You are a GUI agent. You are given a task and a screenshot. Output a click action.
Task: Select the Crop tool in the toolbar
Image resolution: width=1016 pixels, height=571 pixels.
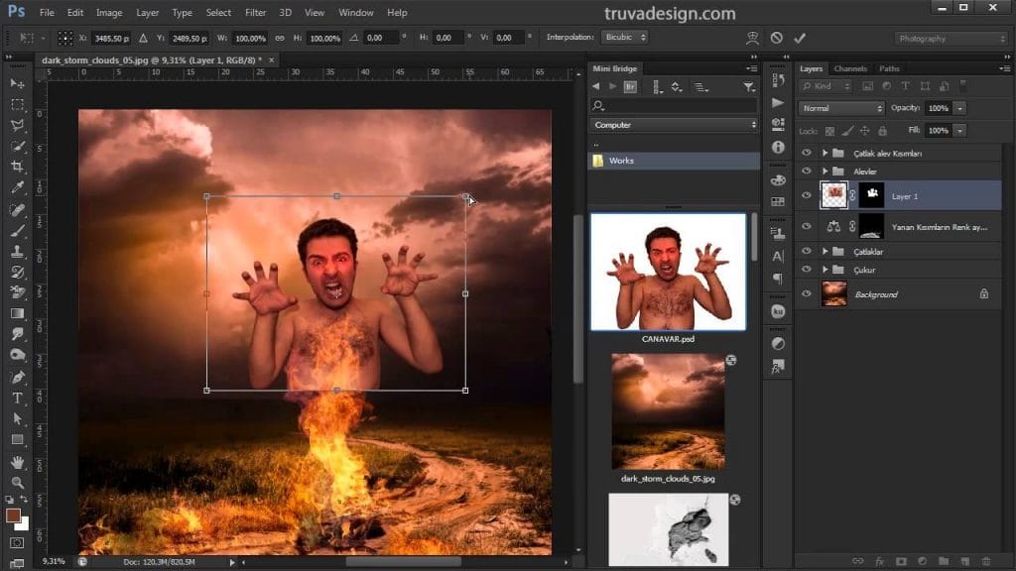[x=18, y=167]
